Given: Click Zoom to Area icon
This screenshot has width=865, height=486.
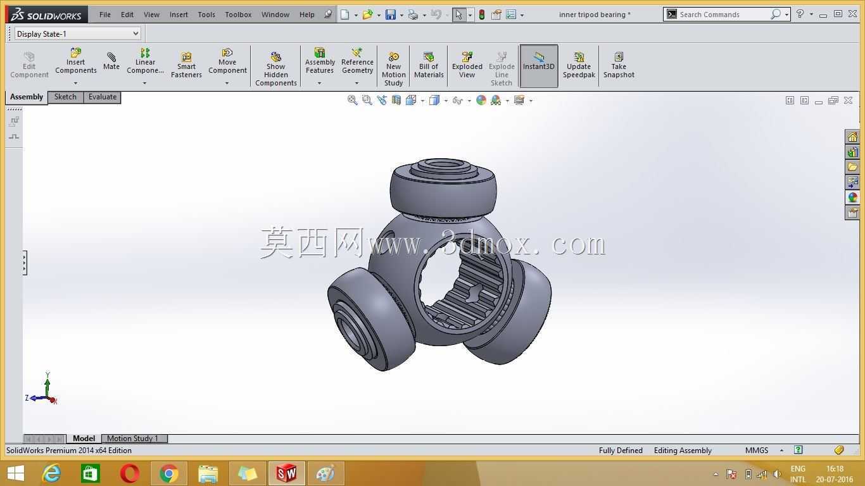Looking at the screenshot, I should (367, 100).
